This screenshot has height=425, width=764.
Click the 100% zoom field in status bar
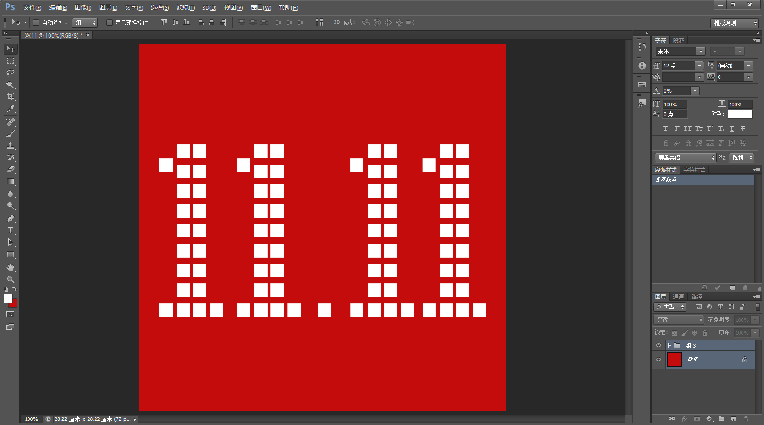31,419
